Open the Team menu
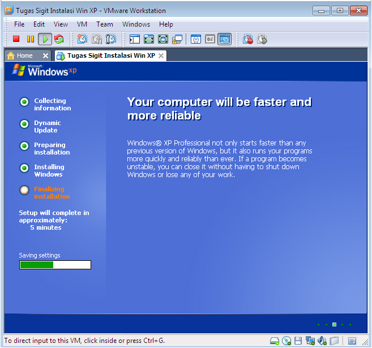The width and height of the screenshot is (372, 348). click(x=104, y=24)
